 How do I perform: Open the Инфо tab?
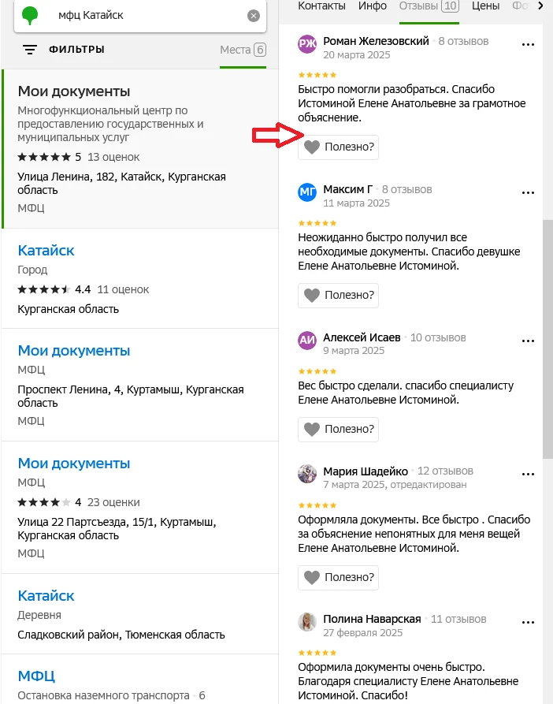tap(372, 6)
